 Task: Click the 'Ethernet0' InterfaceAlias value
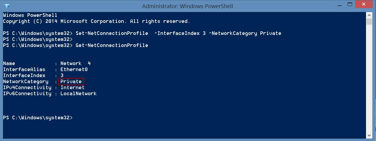pos(74,70)
